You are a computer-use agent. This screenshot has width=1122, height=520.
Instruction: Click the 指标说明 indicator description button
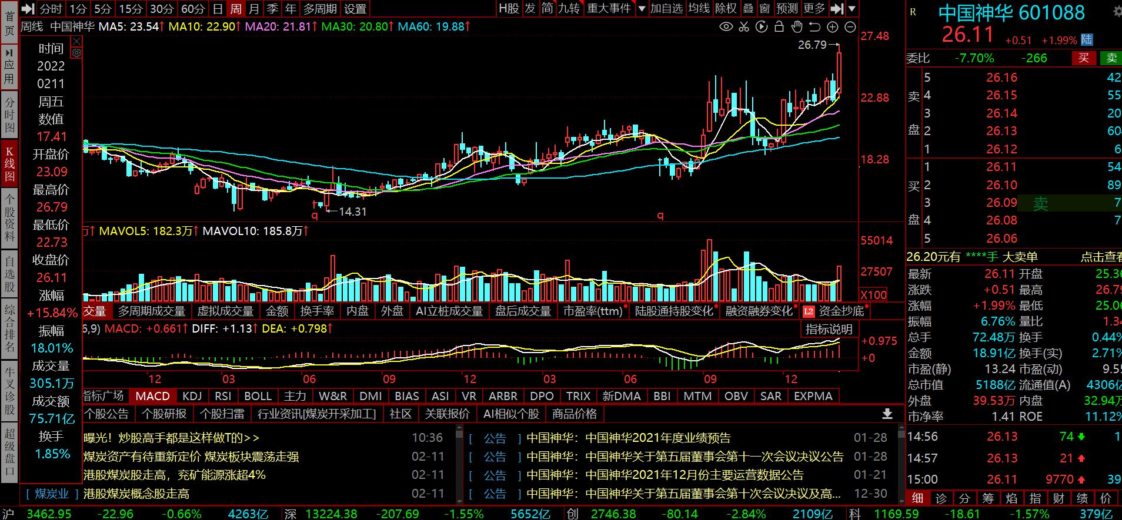pyautogui.click(x=829, y=329)
